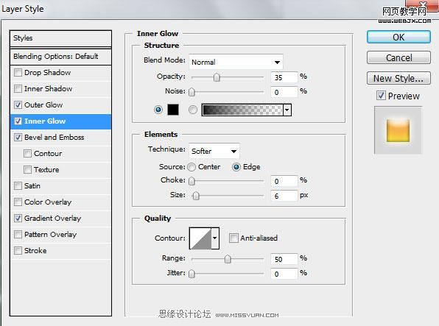
Task: Click the Noise slider handle
Action: (x=192, y=92)
